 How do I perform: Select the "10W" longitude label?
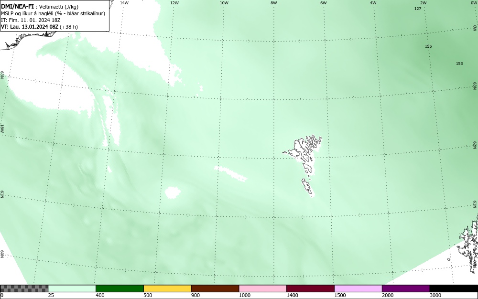click(x=224, y=3)
